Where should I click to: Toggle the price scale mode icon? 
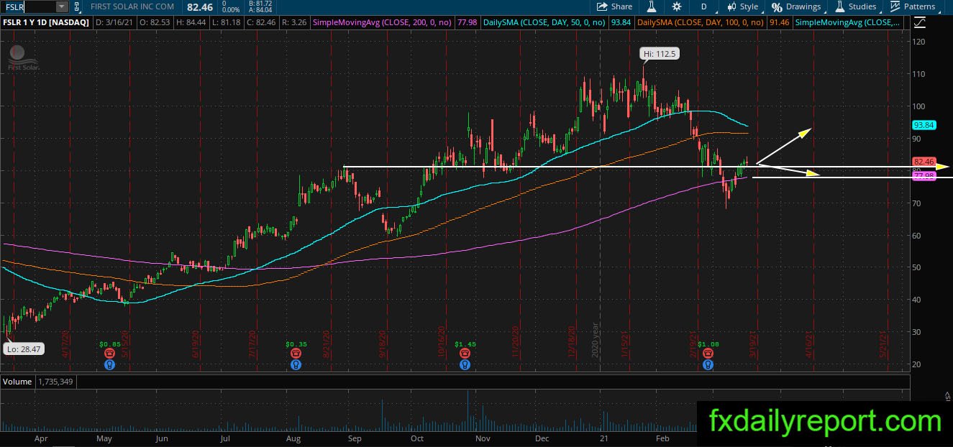coord(919,22)
